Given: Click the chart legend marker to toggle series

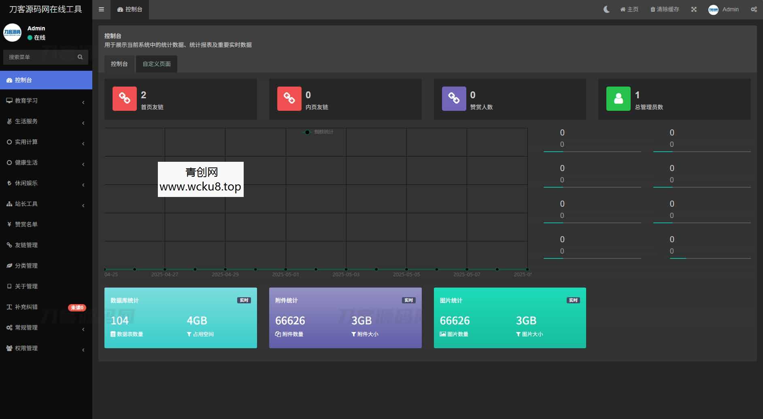Looking at the screenshot, I should click(x=308, y=132).
